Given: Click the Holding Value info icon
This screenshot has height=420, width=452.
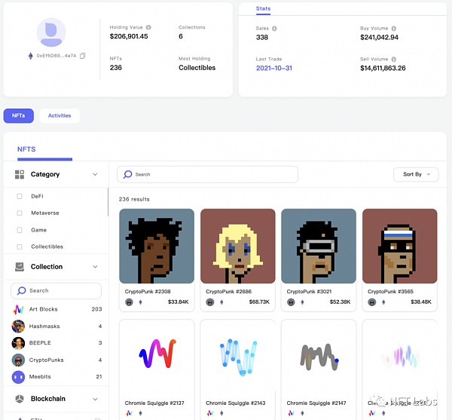Looking at the screenshot, I should 149,27.
